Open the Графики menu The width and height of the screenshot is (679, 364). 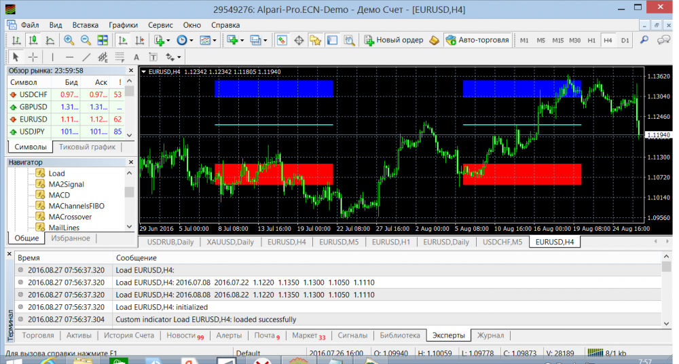(x=124, y=25)
